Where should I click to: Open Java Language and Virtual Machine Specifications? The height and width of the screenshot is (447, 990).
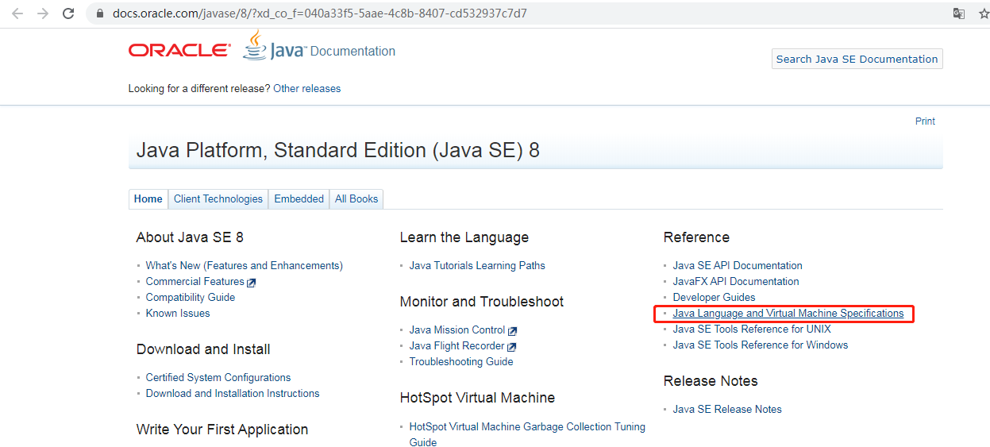pos(788,314)
